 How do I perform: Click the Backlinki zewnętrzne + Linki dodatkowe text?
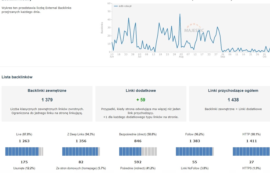click(x=233, y=109)
